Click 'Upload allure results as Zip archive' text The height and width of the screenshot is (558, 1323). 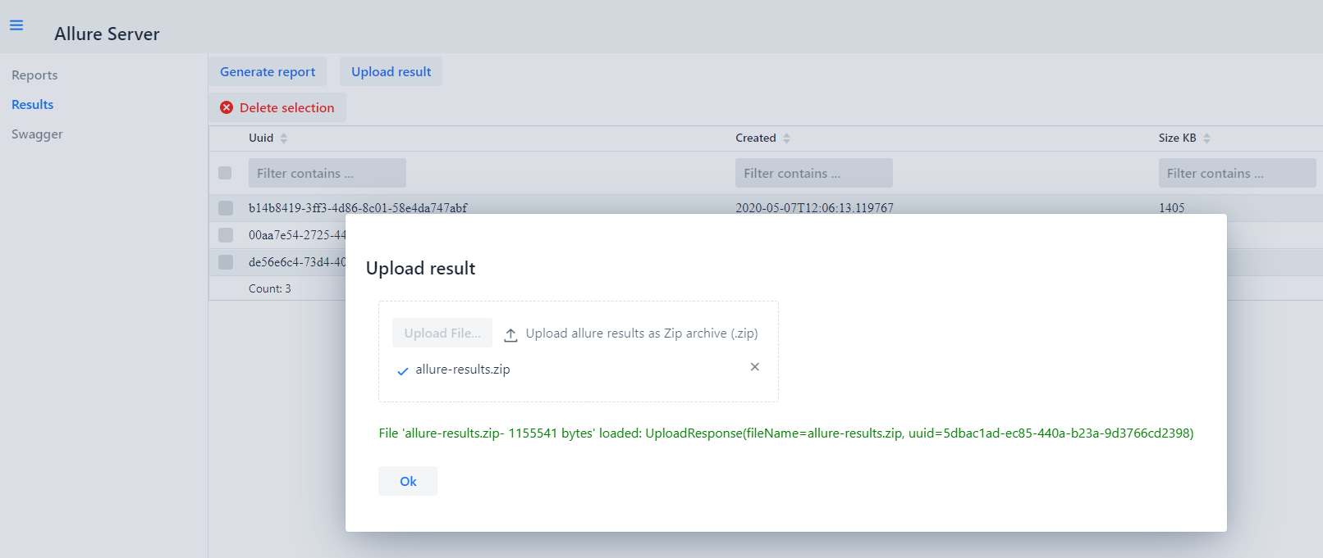pyautogui.click(x=642, y=333)
